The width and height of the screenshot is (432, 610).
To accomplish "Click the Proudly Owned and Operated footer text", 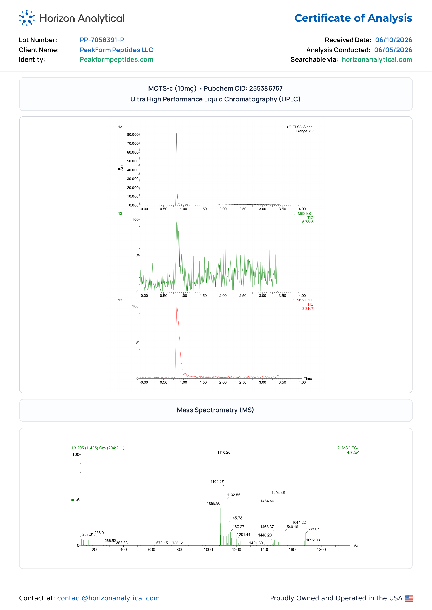I will [336, 598].
